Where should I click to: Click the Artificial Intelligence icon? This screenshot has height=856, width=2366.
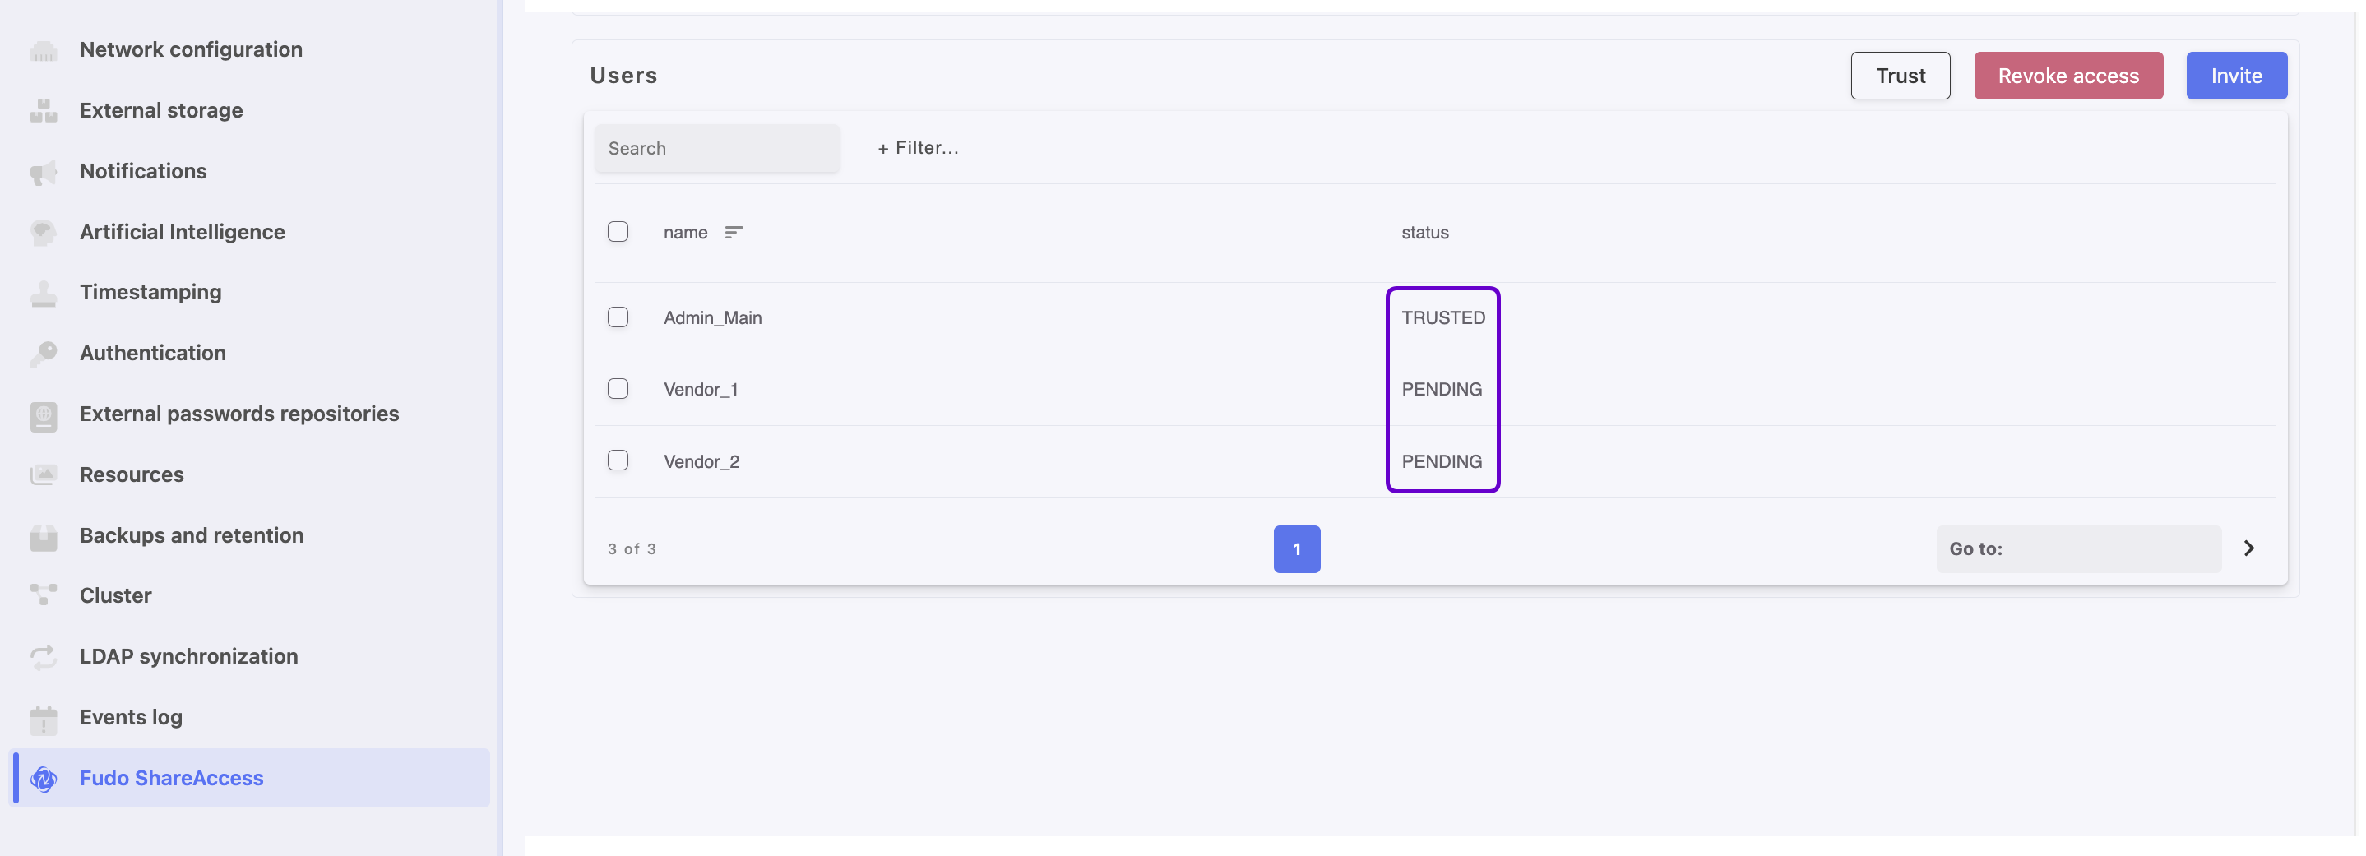click(x=43, y=231)
